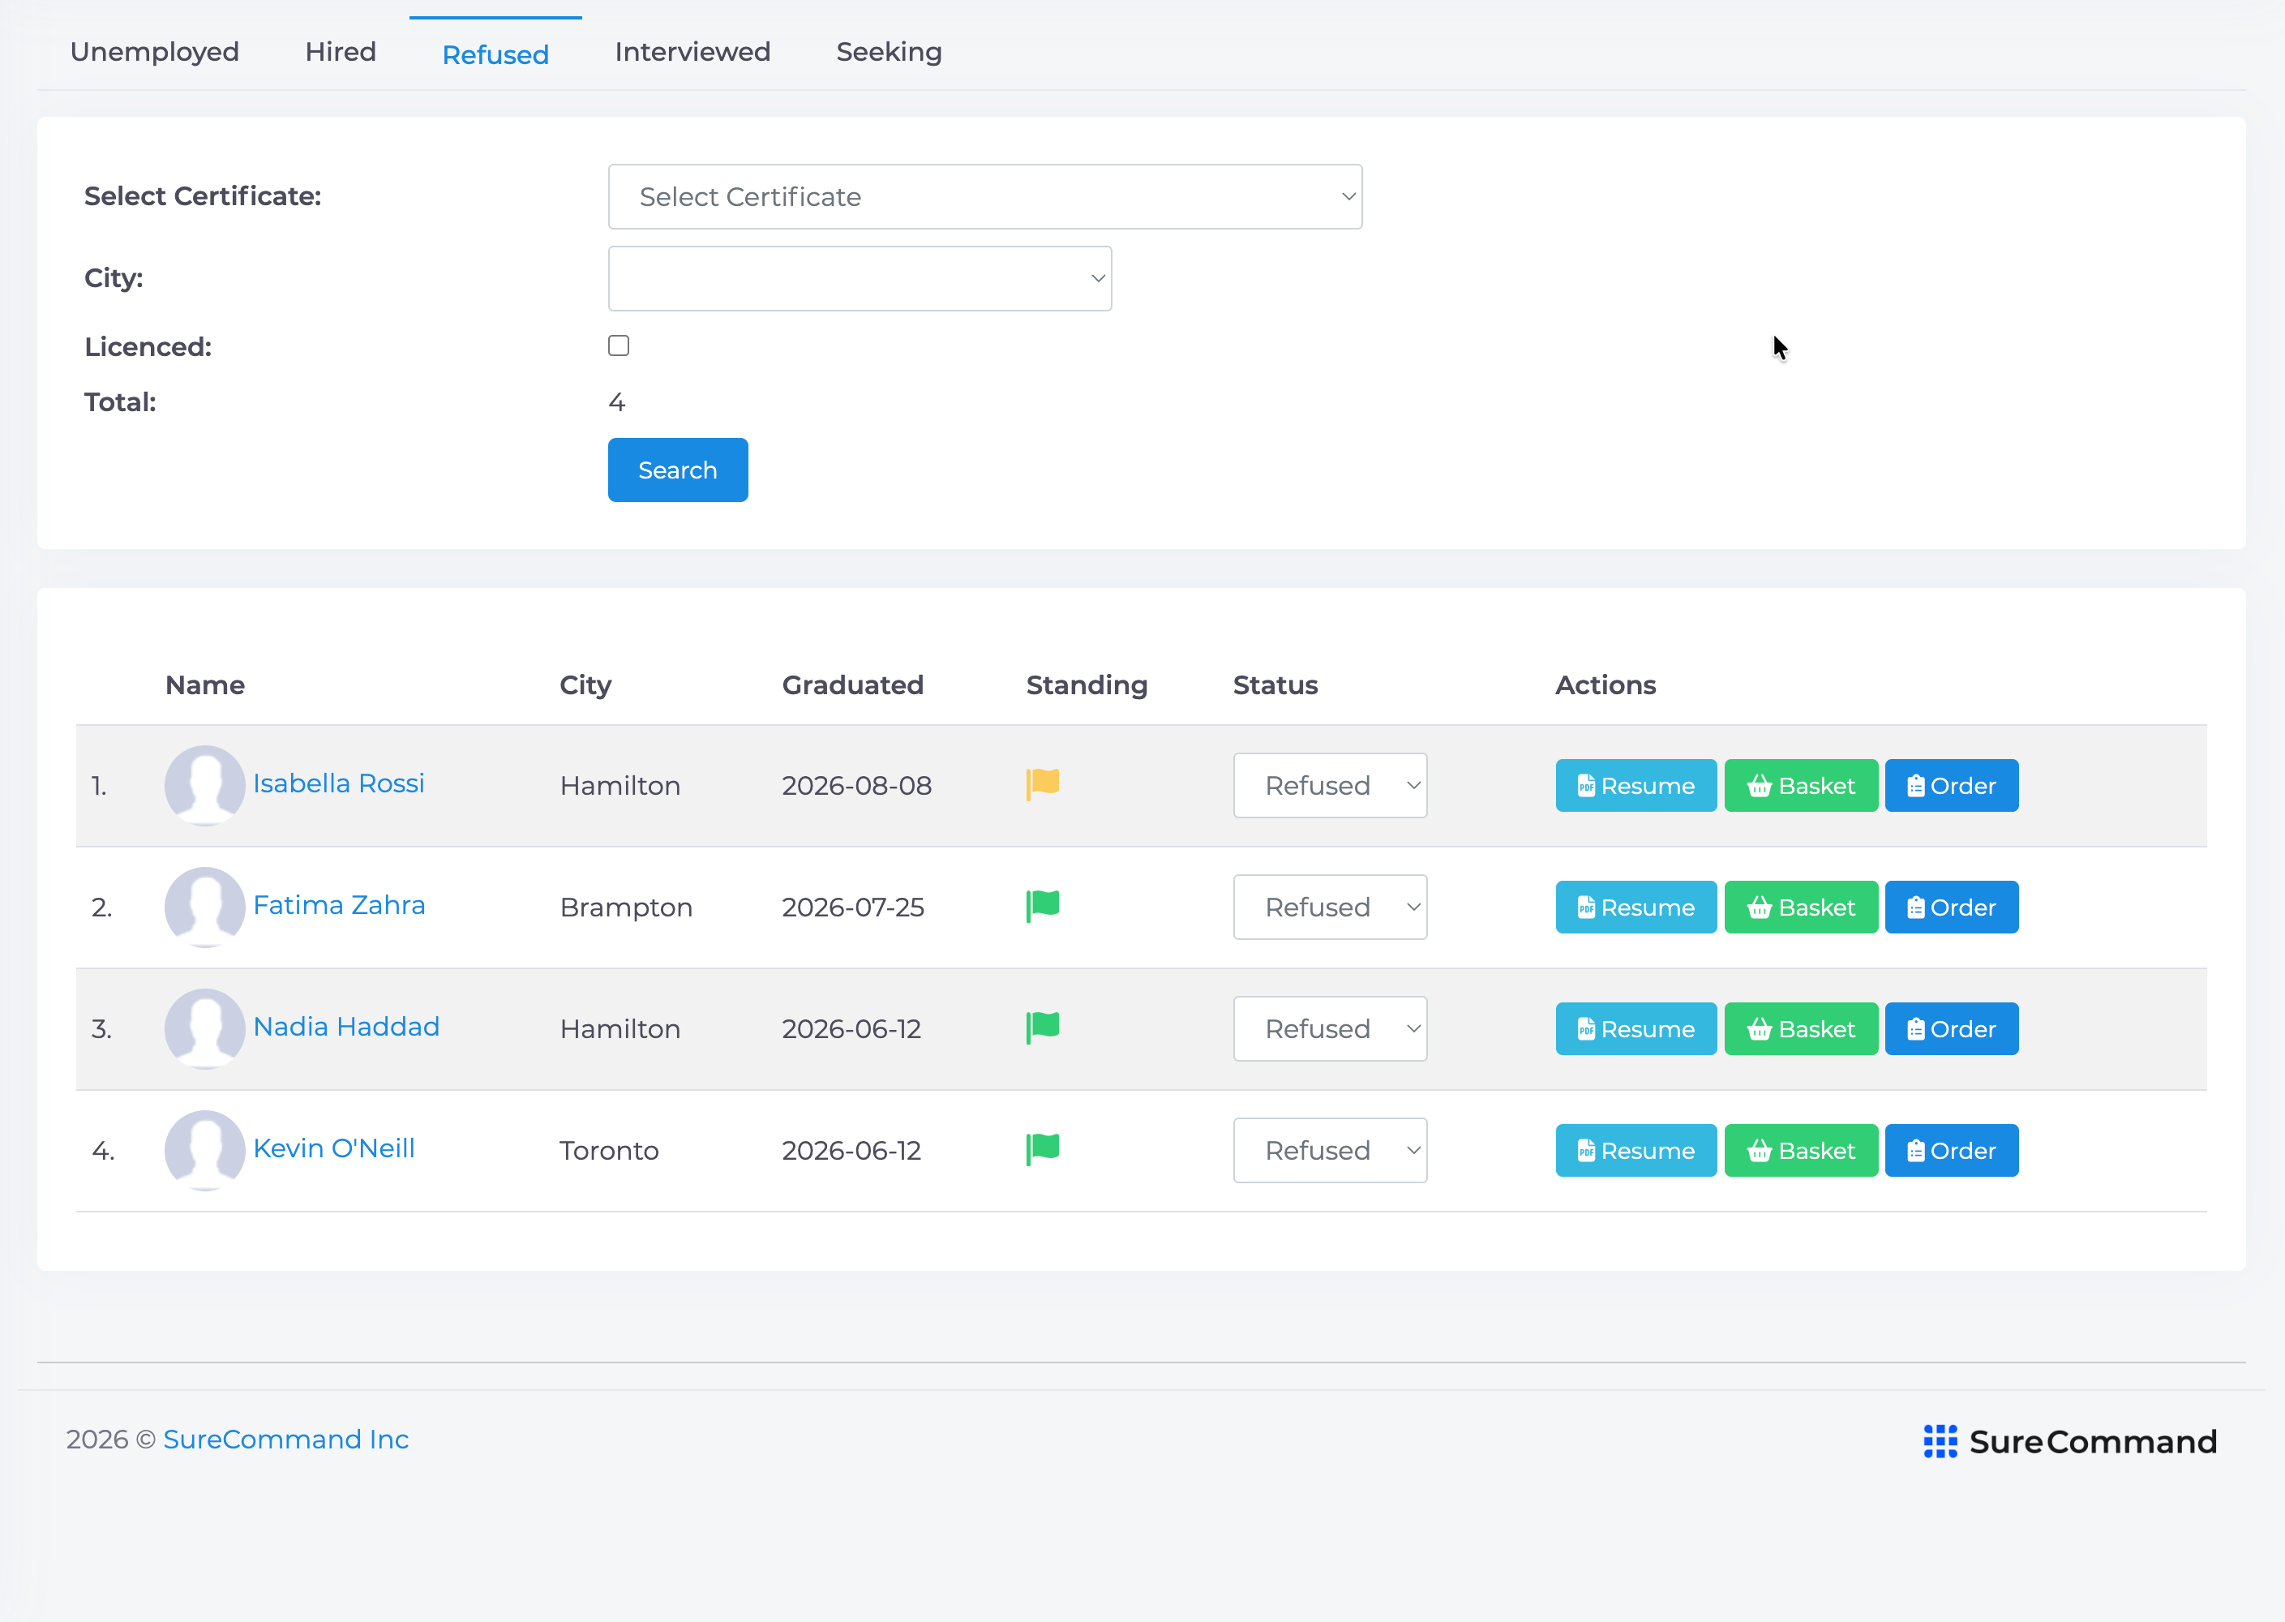Change Isabella Rossi's Refused status dropdown
Image resolution: width=2285 pixels, height=1622 pixels.
(x=1329, y=785)
